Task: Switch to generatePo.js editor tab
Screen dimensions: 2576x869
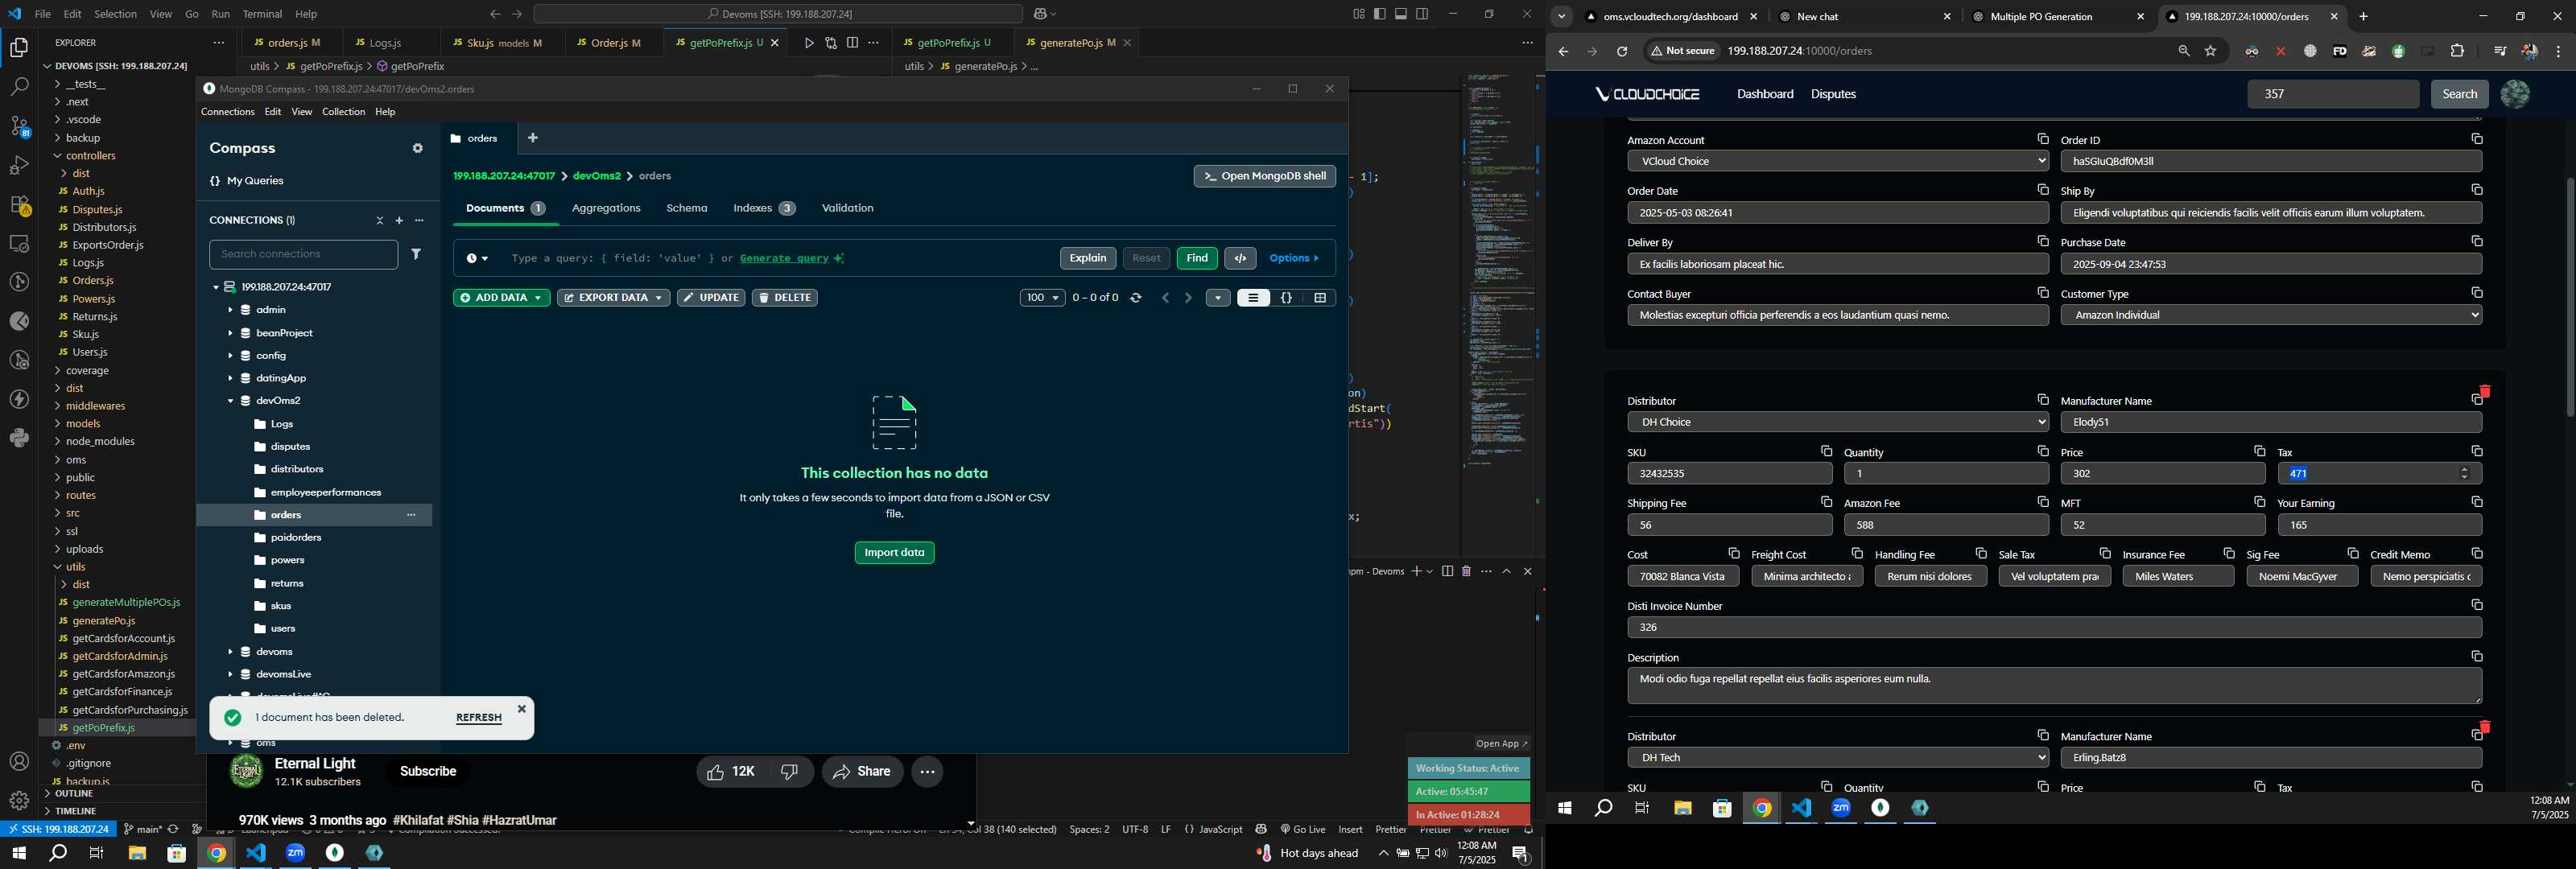Action: click(x=1069, y=43)
